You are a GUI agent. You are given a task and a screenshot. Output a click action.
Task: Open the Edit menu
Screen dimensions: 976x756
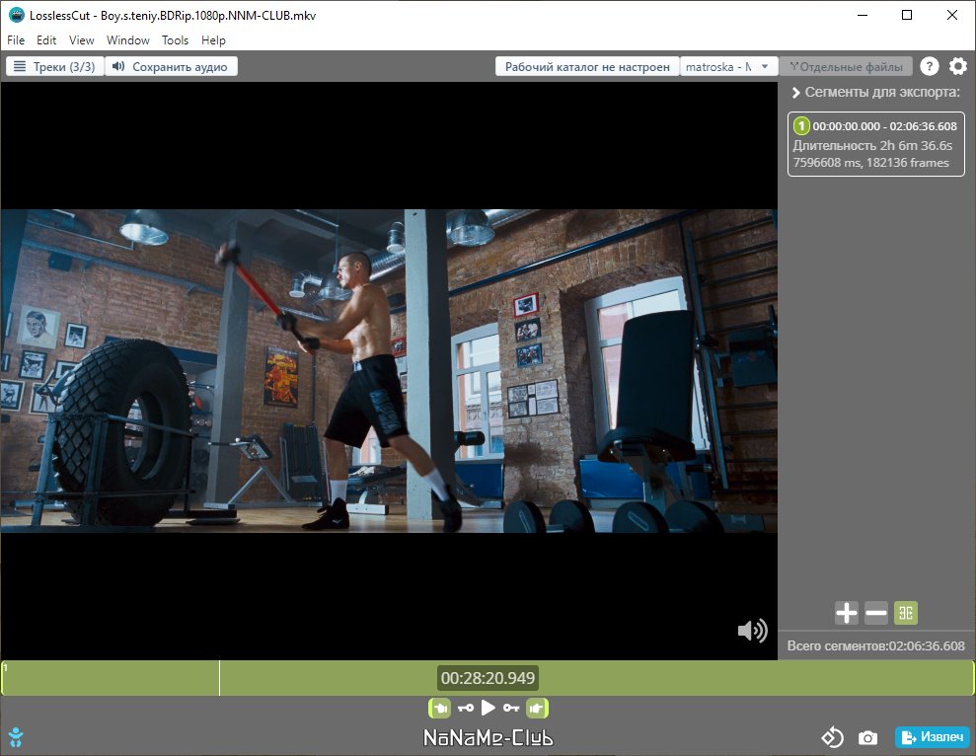coord(46,40)
